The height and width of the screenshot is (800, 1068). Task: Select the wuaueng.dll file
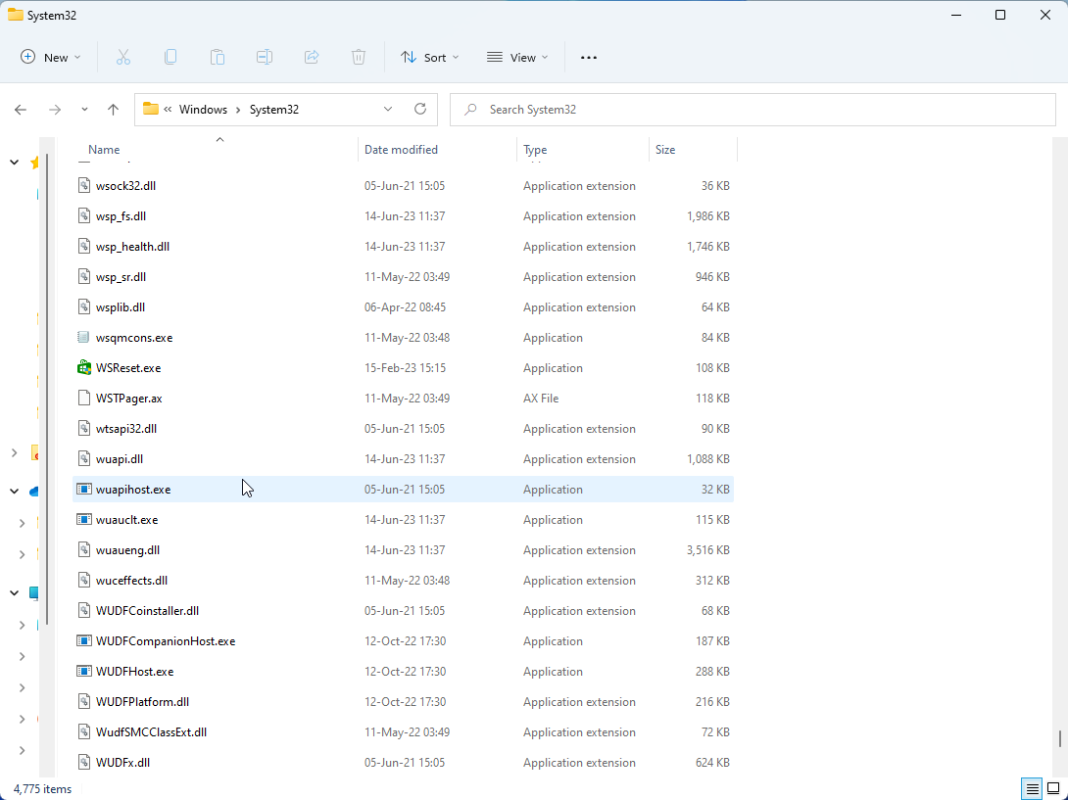coord(404,550)
